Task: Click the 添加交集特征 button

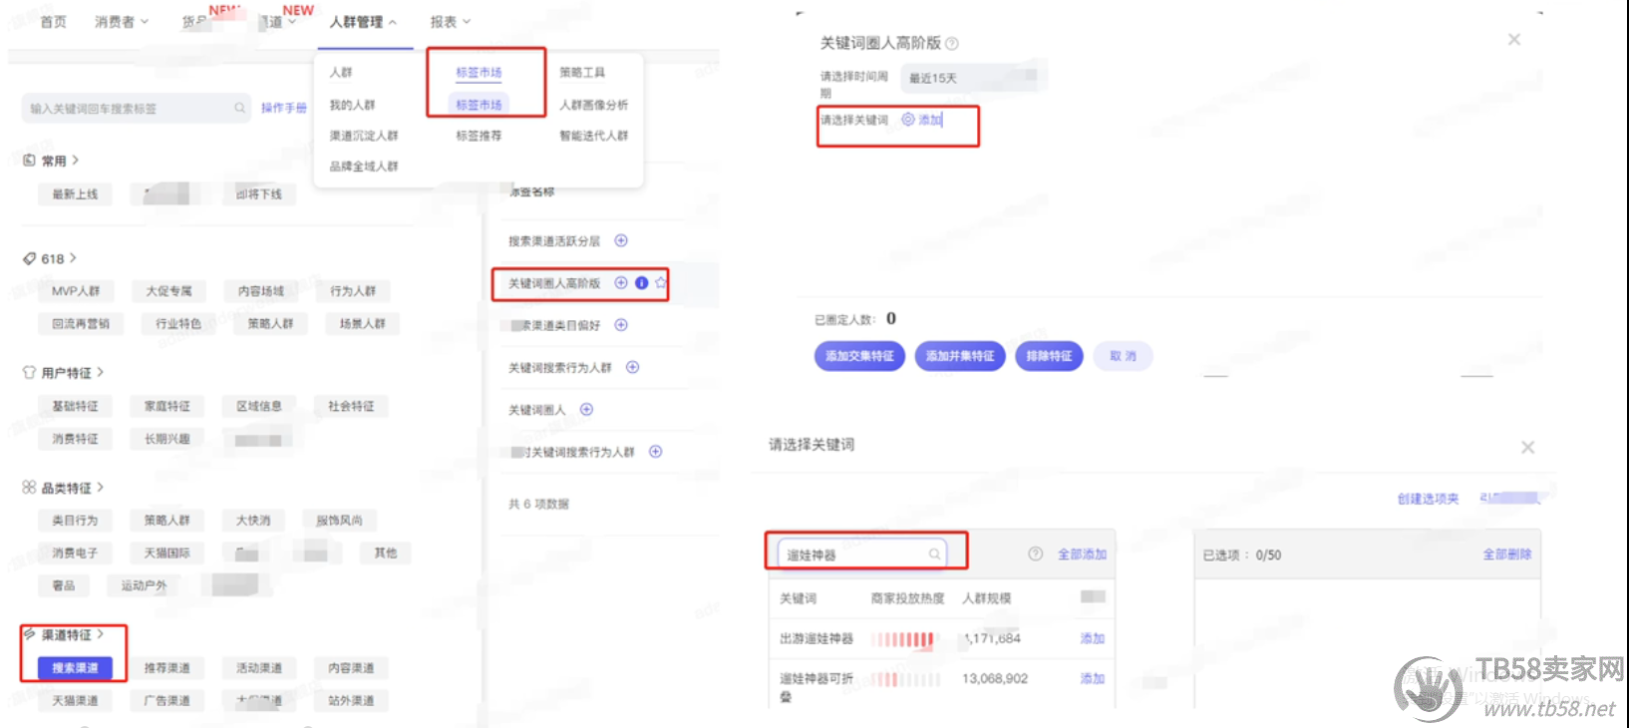Action: tap(859, 356)
